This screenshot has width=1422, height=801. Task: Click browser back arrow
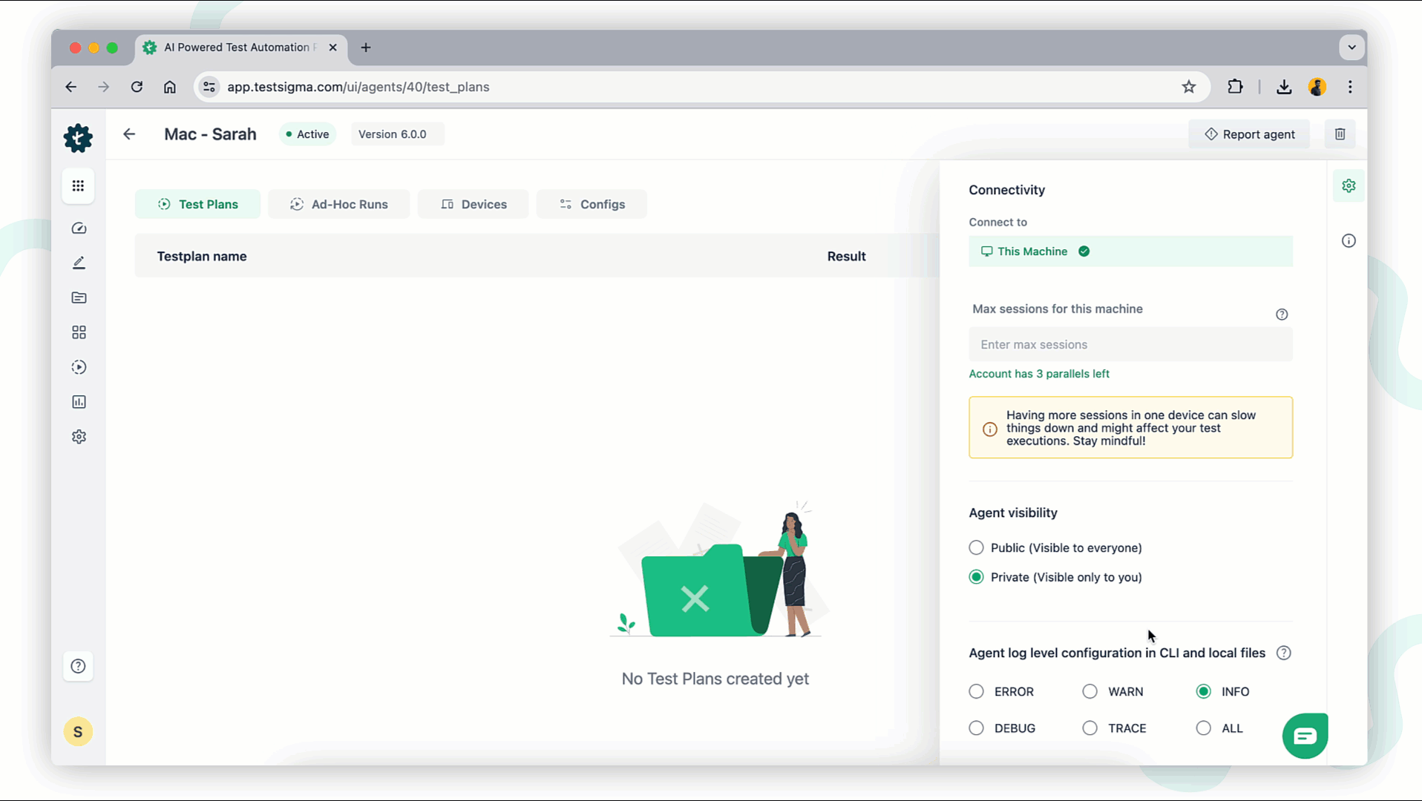click(x=71, y=87)
